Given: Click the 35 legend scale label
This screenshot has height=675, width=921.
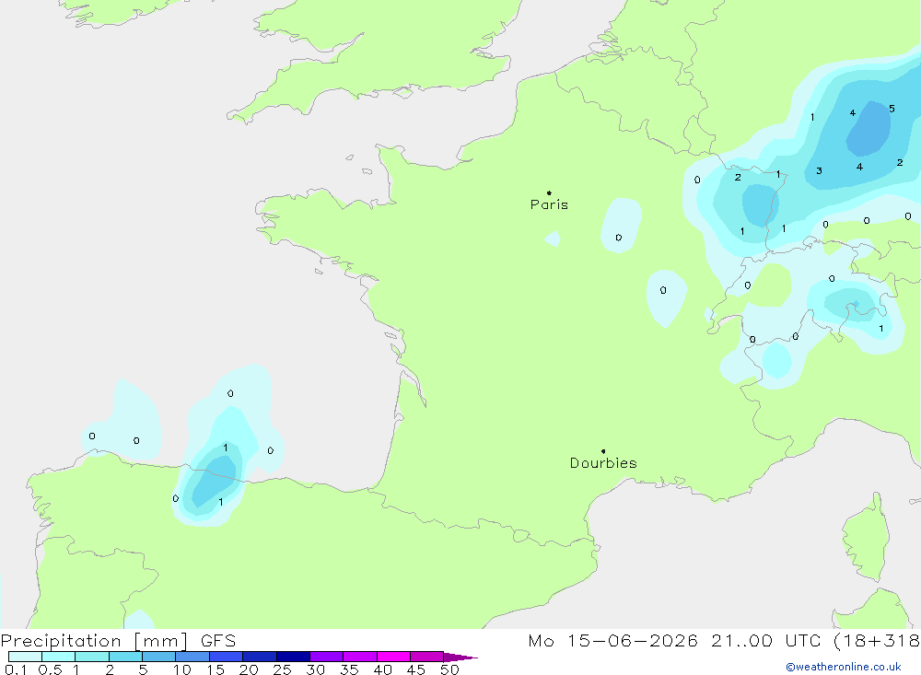Looking at the screenshot, I should [349, 669].
